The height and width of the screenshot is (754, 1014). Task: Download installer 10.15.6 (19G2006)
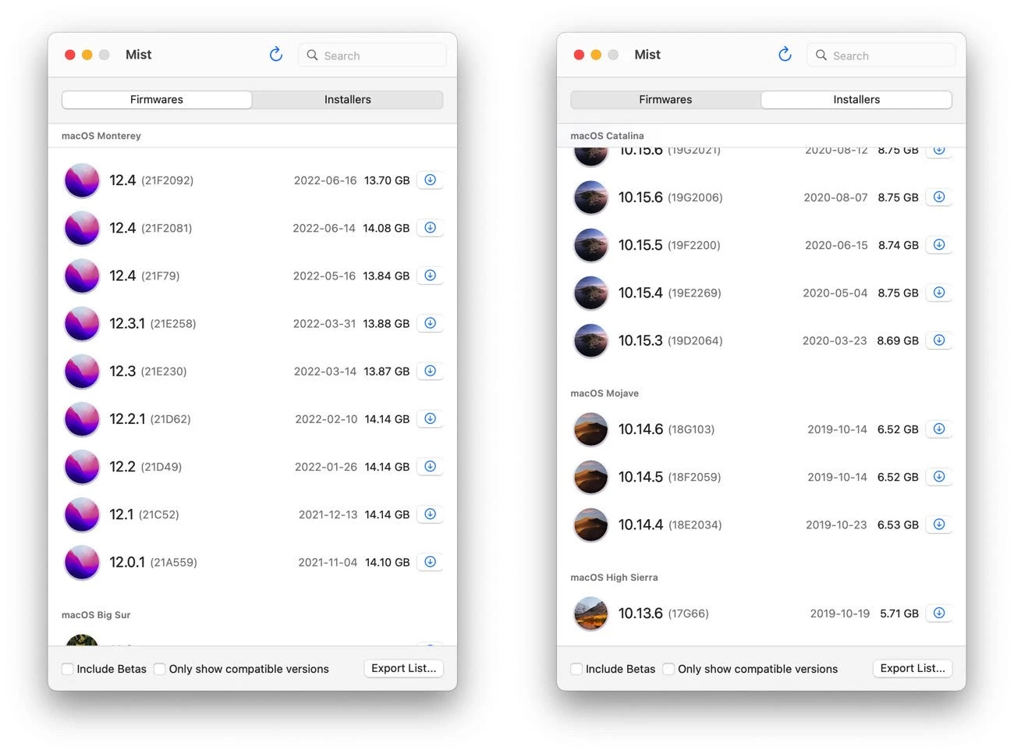(939, 197)
